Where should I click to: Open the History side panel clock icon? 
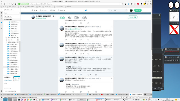[2, 19]
